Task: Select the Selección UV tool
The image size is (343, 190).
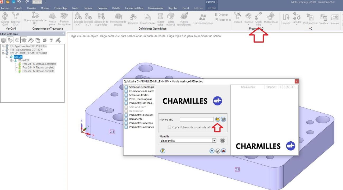Action: (x=88, y=18)
